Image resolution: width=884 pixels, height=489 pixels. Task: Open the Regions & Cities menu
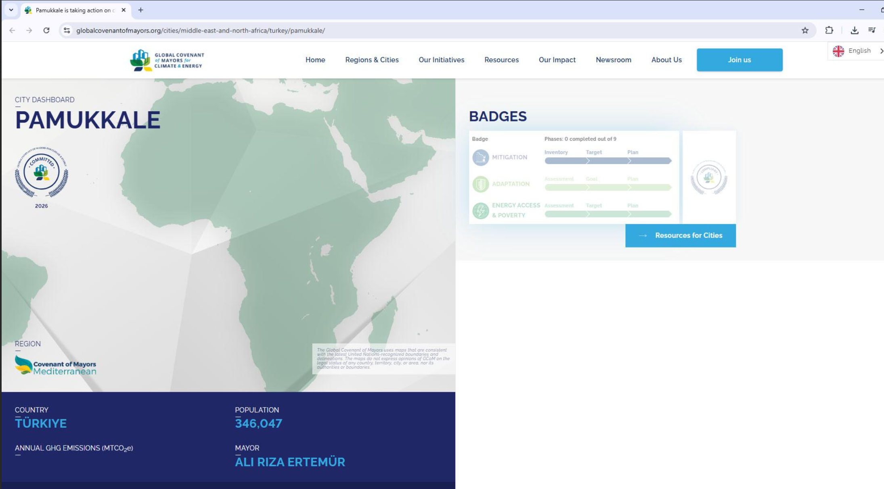pos(372,60)
